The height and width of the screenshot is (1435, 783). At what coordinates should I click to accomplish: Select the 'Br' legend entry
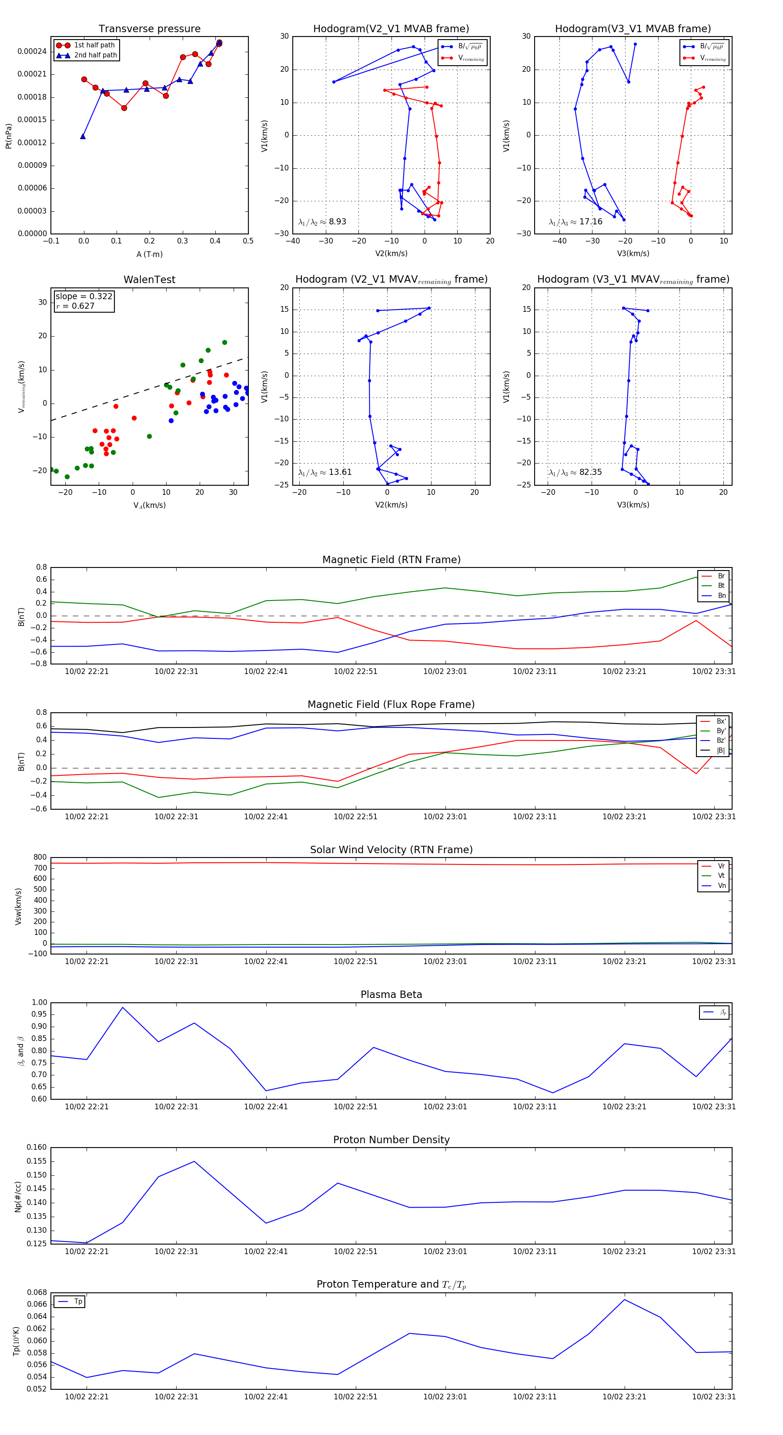pyautogui.click(x=713, y=576)
